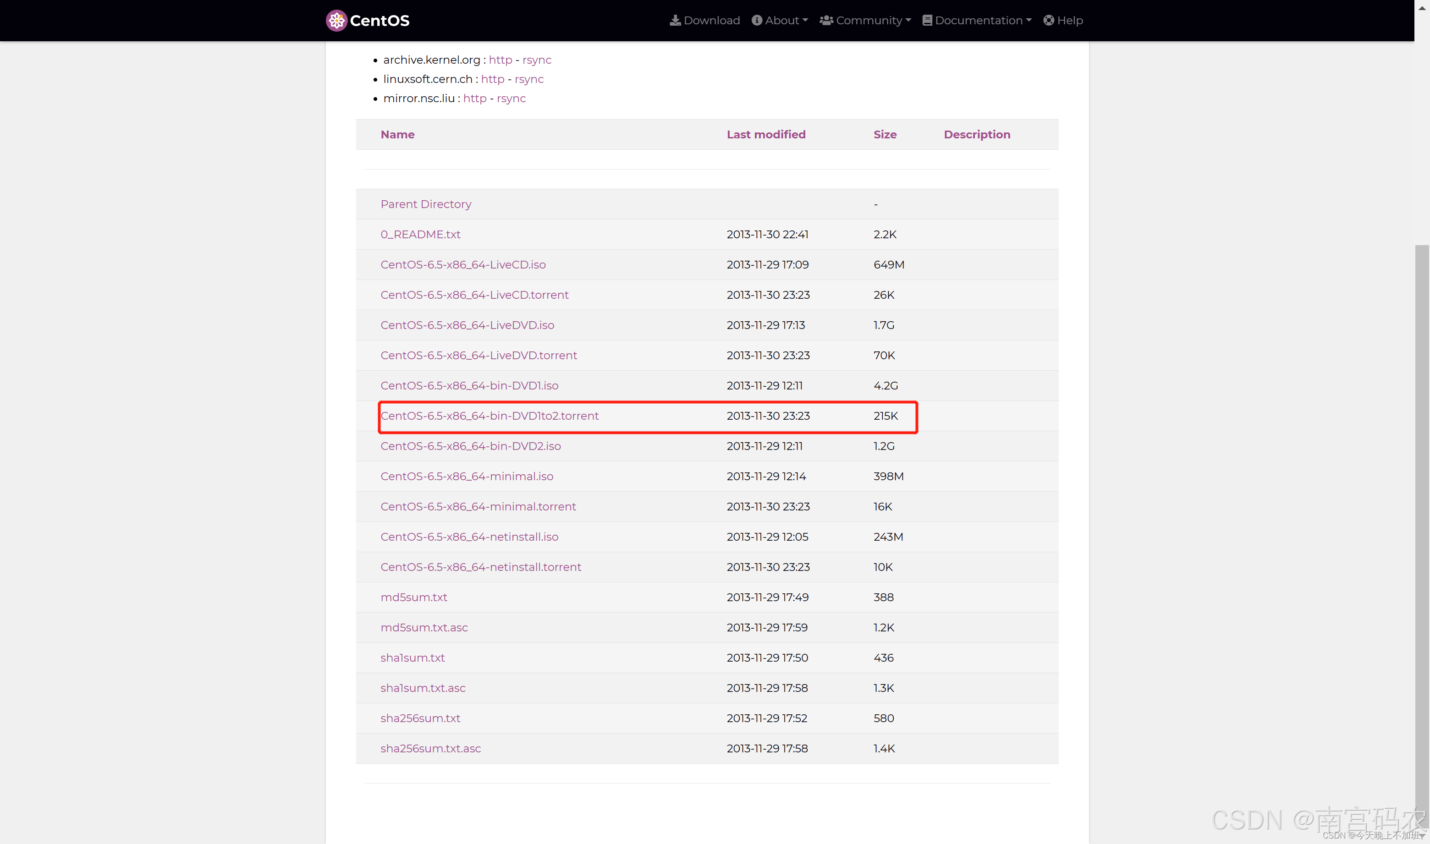Screen dimensions: 1430x844
Task: Click date 2013-11-30 22:41 of README
Action: pyautogui.click(x=767, y=234)
